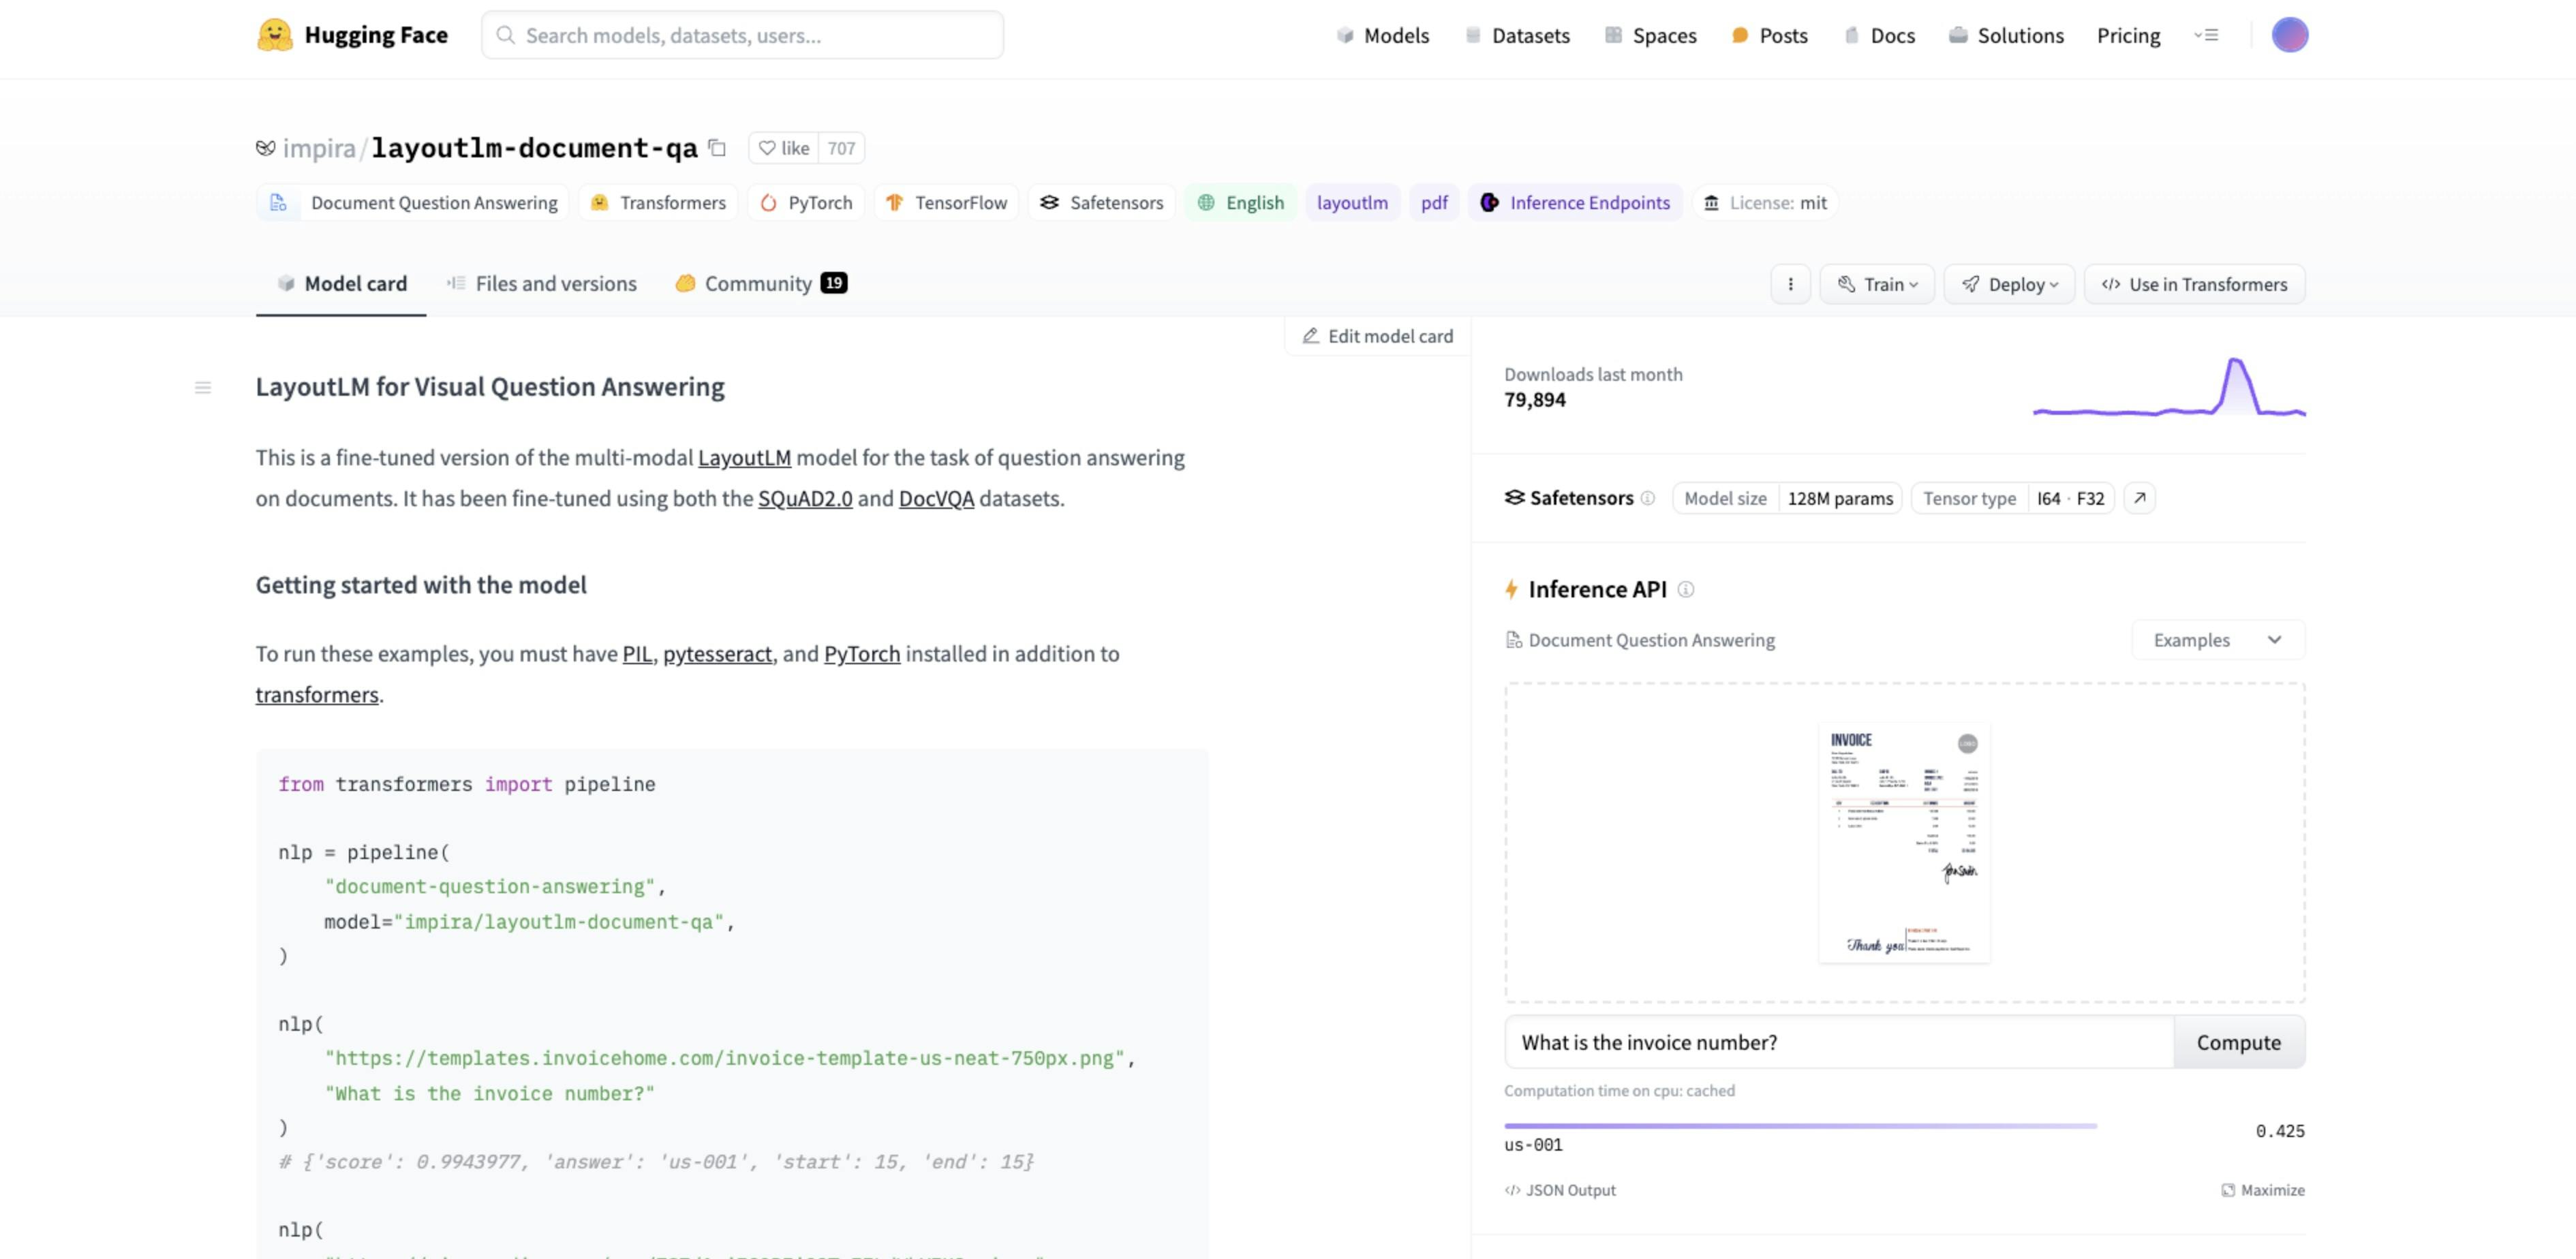Click the table of contents icon
This screenshot has width=2576, height=1259.
[x=203, y=387]
